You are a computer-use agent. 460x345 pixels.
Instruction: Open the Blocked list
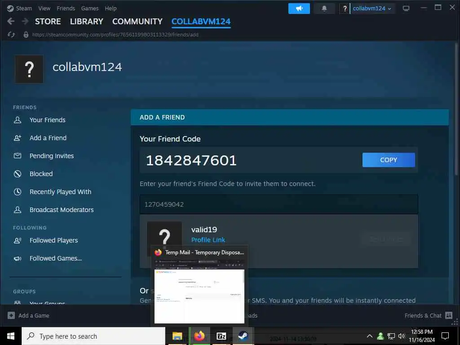pyautogui.click(x=41, y=174)
